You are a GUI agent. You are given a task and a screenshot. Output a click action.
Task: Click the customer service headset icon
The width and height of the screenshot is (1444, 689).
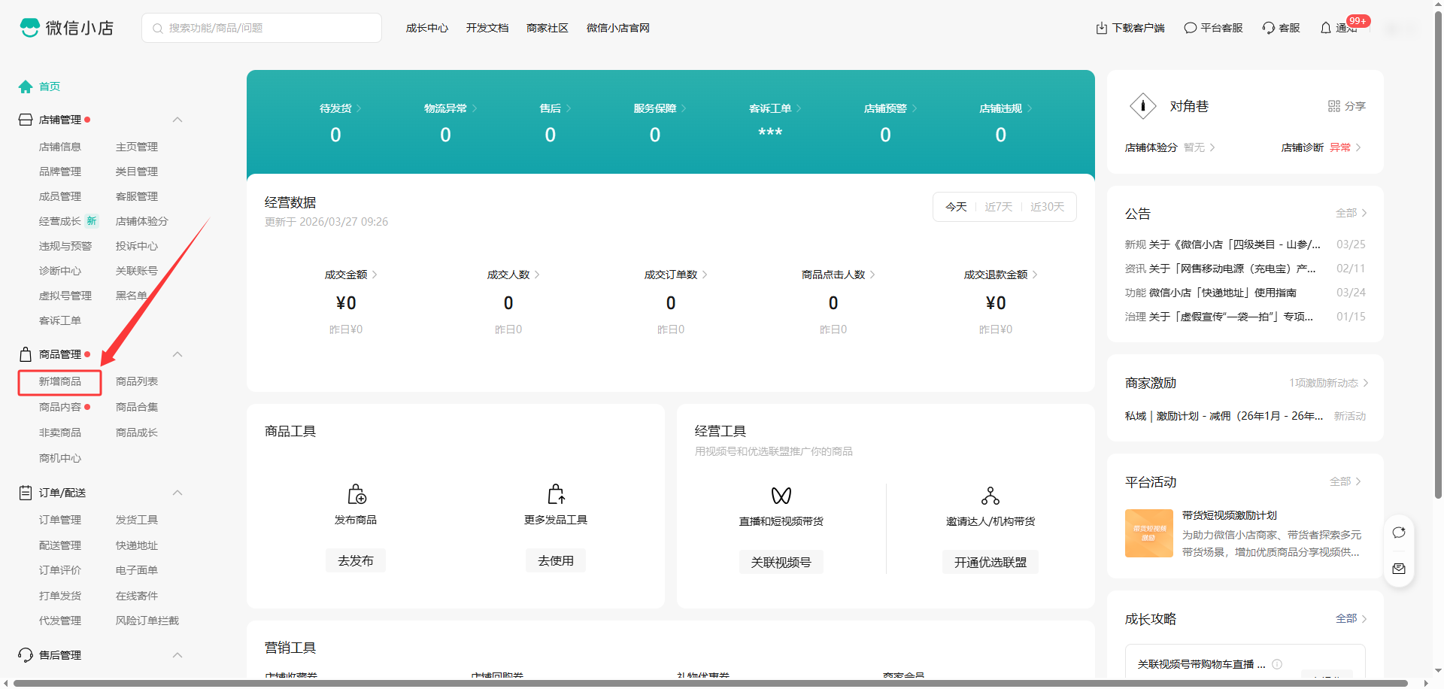[1269, 28]
